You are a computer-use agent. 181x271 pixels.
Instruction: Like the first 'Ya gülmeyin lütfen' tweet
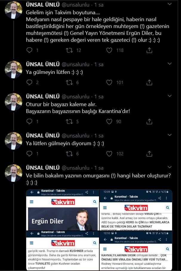tap(110, 83)
